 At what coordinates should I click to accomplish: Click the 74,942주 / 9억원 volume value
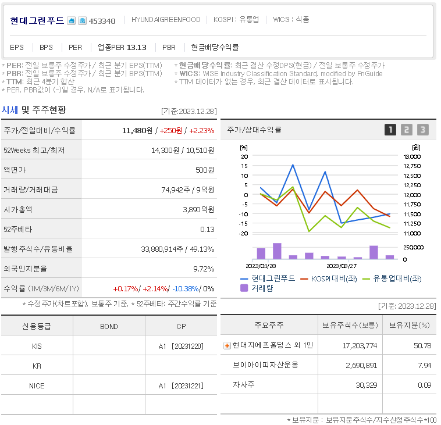point(187,190)
